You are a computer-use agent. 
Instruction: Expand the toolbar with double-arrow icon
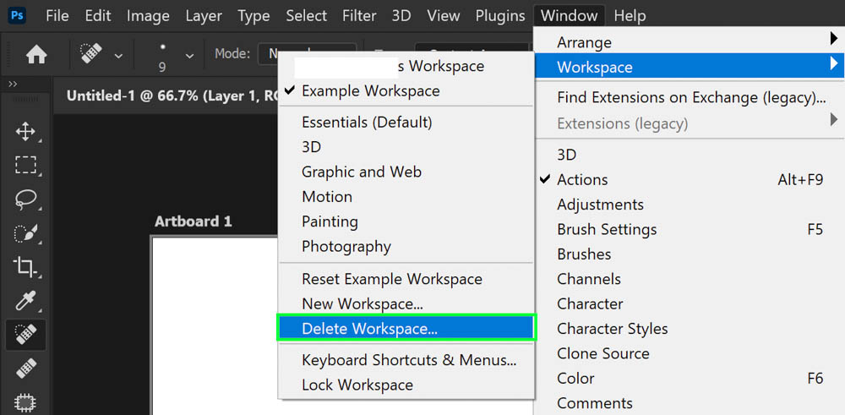(x=14, y=84)
